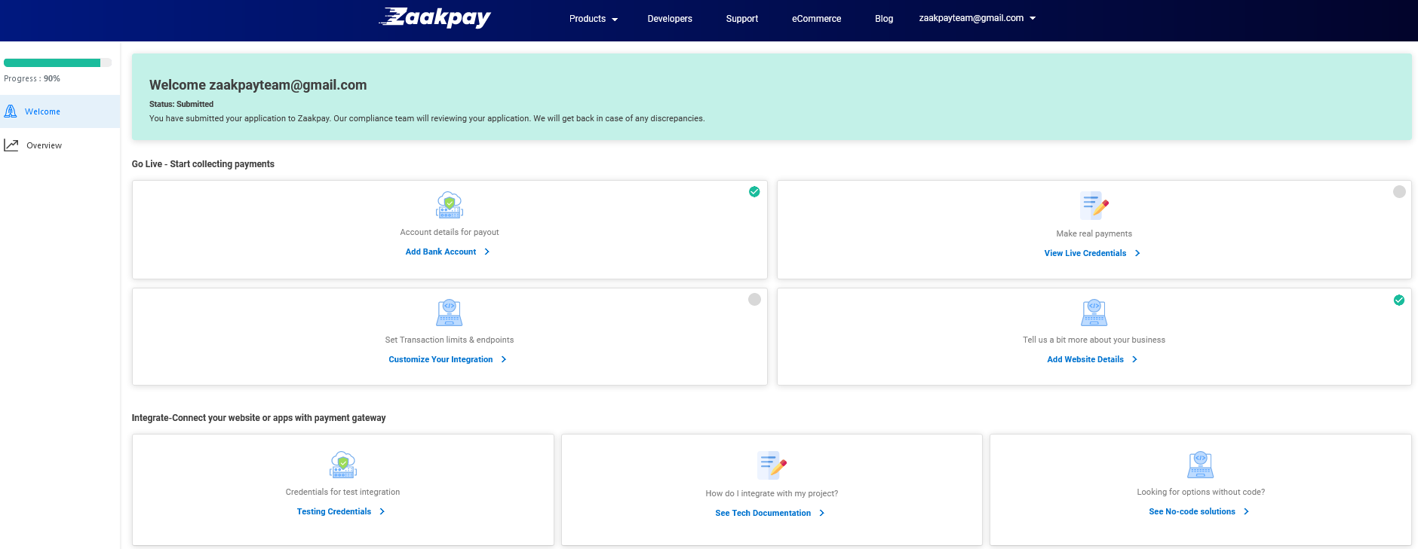1418x549 pixels.
Task: Click 'Set Transaction limits & endpoints' text
Action: pyautogui.click(x=450, y=340)
